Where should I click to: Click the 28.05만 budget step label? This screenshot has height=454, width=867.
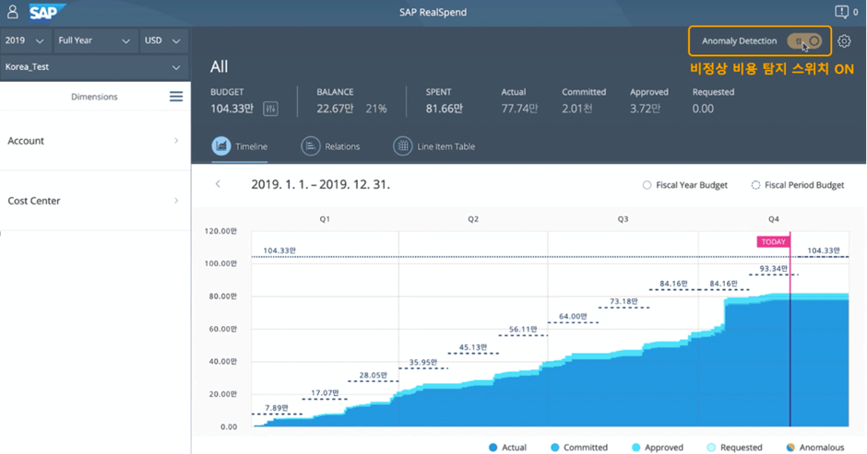[373, 375]
